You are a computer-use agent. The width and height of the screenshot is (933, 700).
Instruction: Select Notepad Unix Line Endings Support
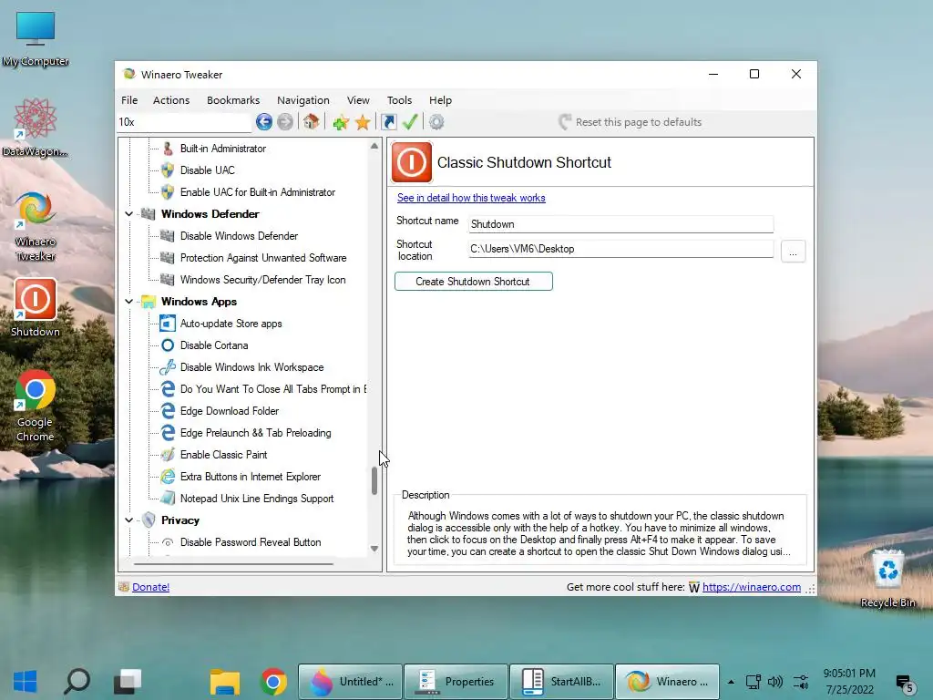[x=256, y=499]
